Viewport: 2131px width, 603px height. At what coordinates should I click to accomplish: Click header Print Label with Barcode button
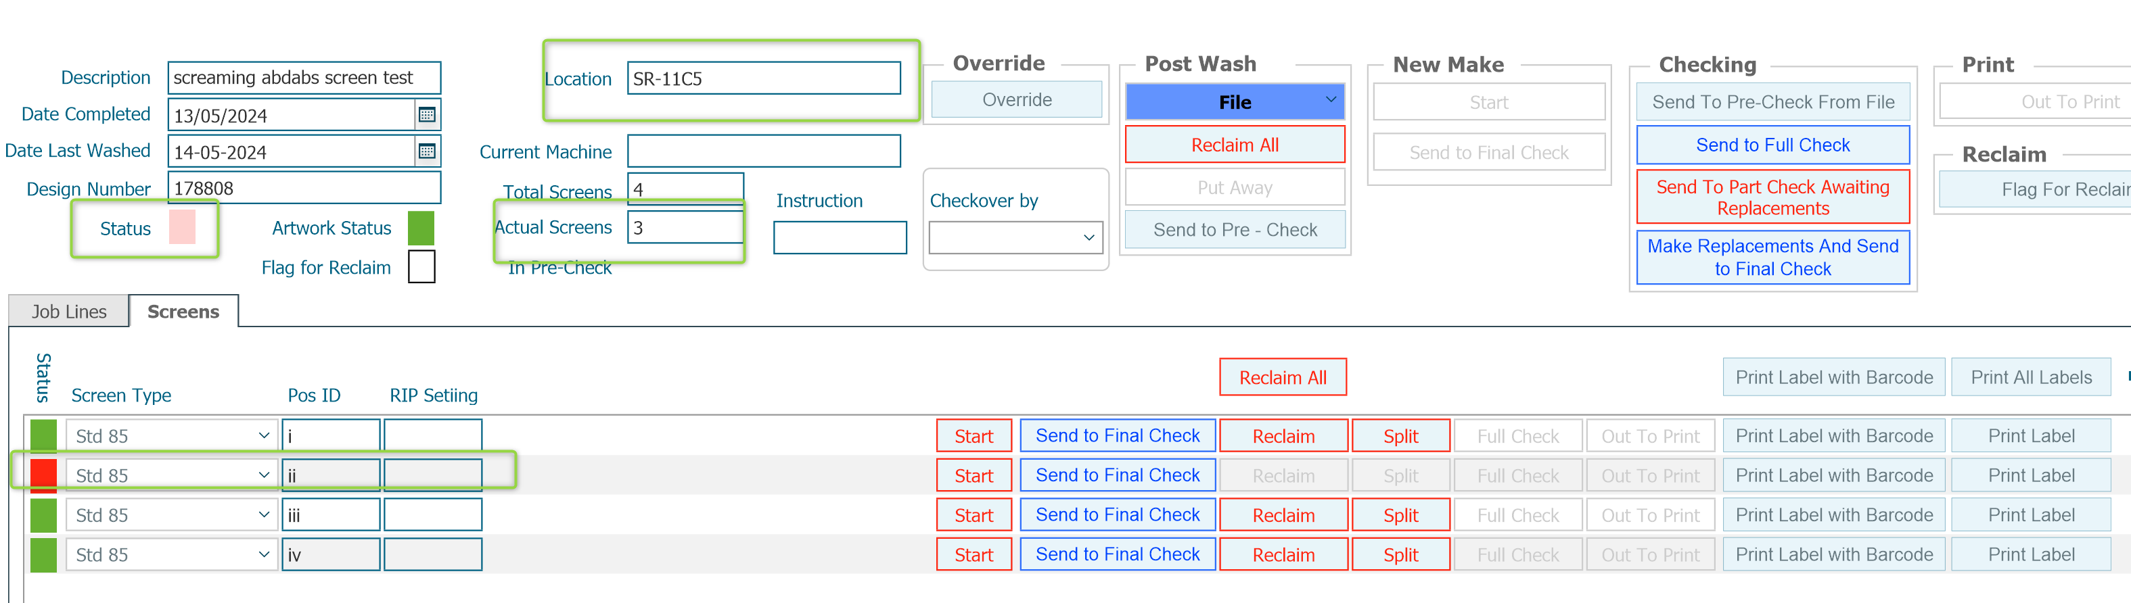point(1833,377)
